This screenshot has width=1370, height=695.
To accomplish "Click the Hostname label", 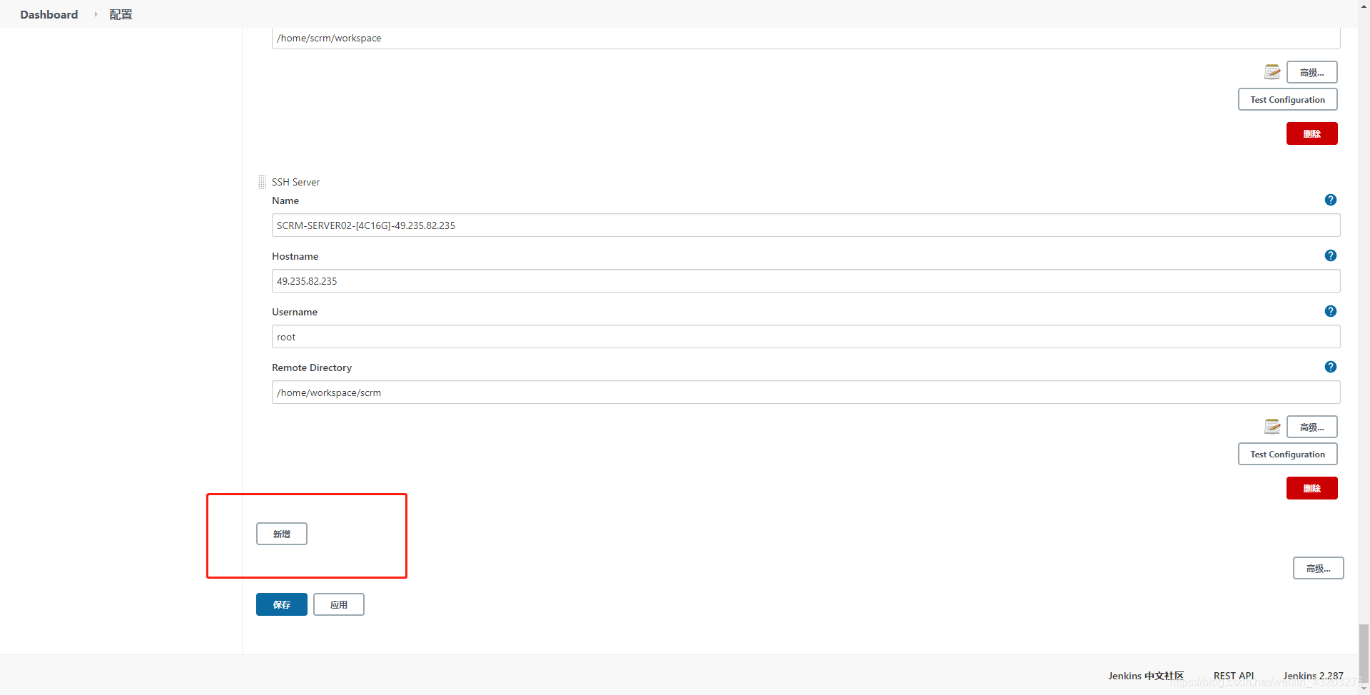I will 295,256.
